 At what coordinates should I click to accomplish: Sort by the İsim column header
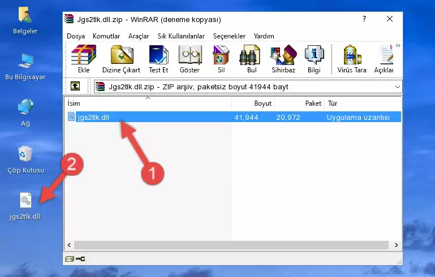point(148,103)
